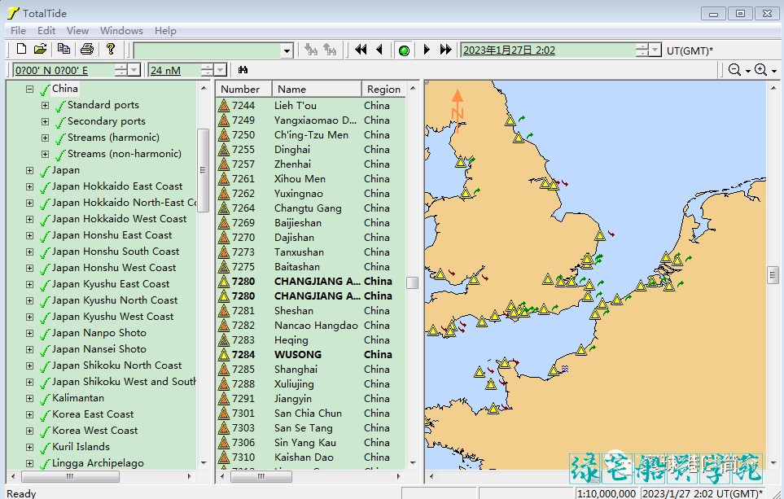Screen dimensions: 784x499
Task: Expand the Japan tree node
Action: pyautogui.click(x=29, y=170)
